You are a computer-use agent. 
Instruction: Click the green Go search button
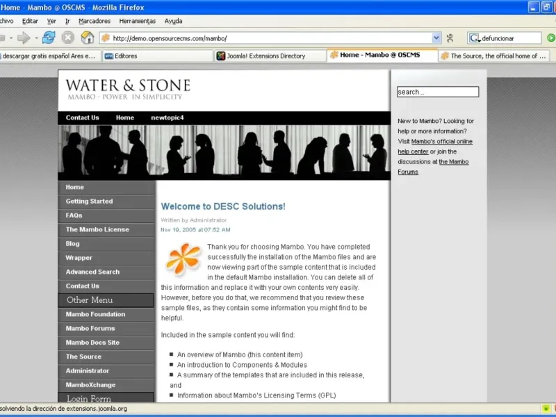[x=551, y=38]
